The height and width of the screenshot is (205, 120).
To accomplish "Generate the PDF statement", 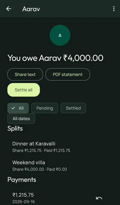I will (67, 74).
